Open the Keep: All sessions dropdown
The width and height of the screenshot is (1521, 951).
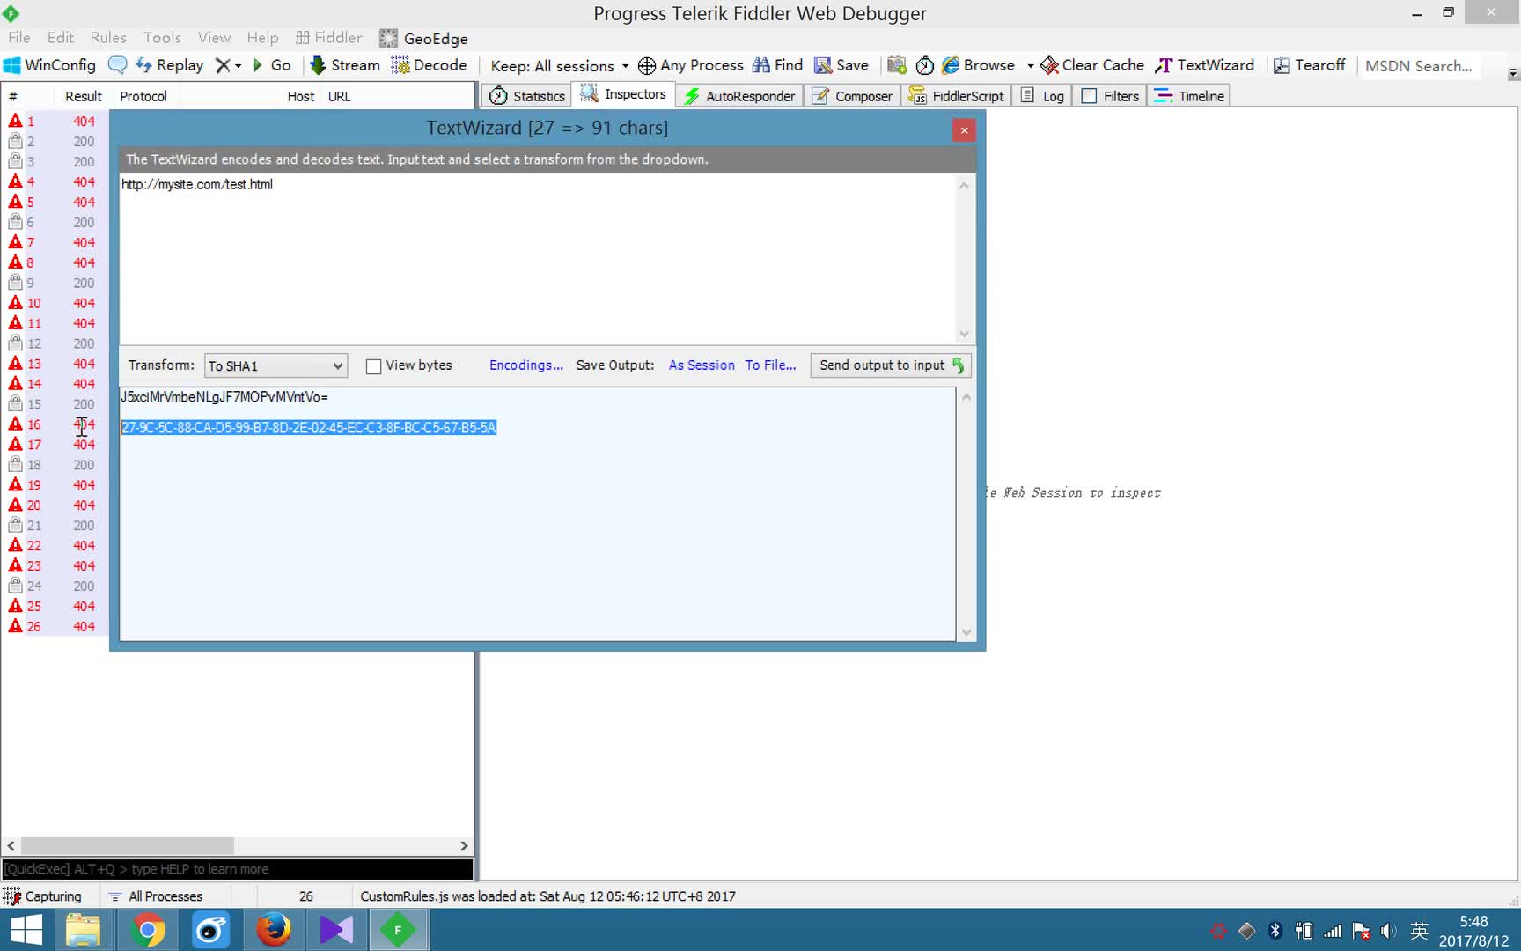[x=560, y=66]
